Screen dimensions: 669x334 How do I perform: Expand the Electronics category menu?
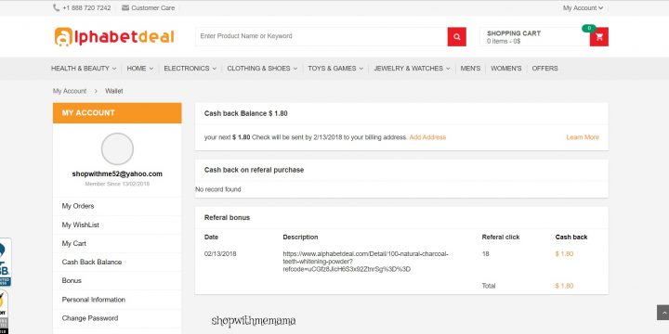(x=190, y=68)
